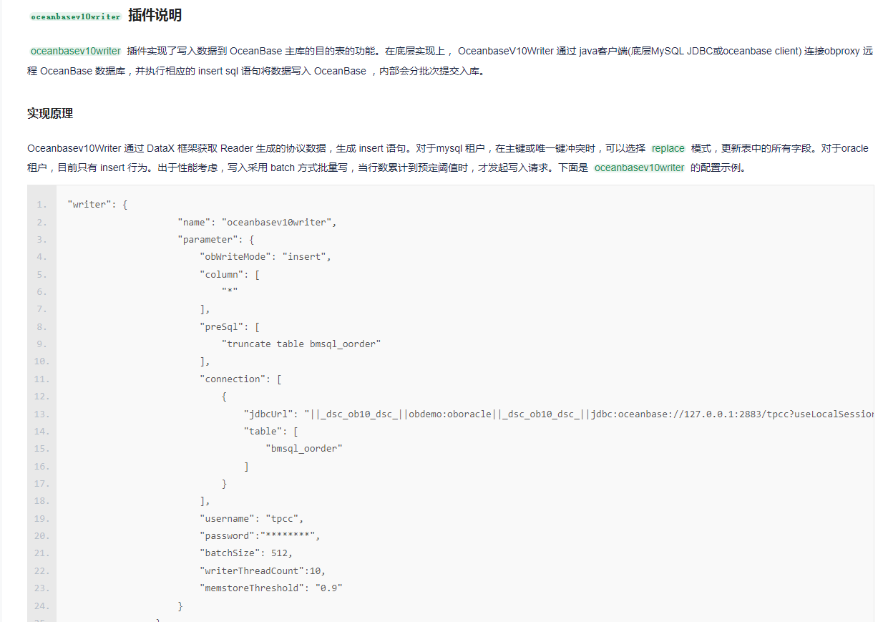Image resolution: width=883 pixels, height=622 pixels.
Task: Click the "connection": [ code line
Action: pos(240,379)
